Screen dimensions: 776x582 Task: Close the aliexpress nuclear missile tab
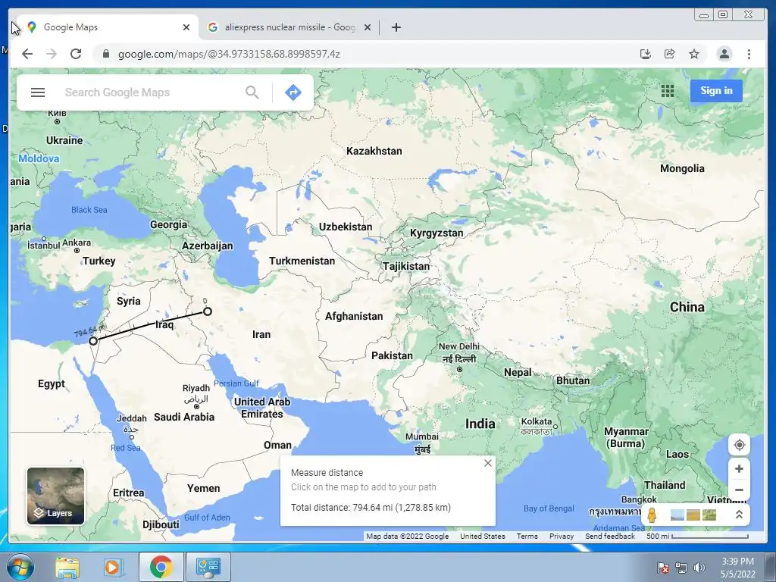(x=368, y=27)
